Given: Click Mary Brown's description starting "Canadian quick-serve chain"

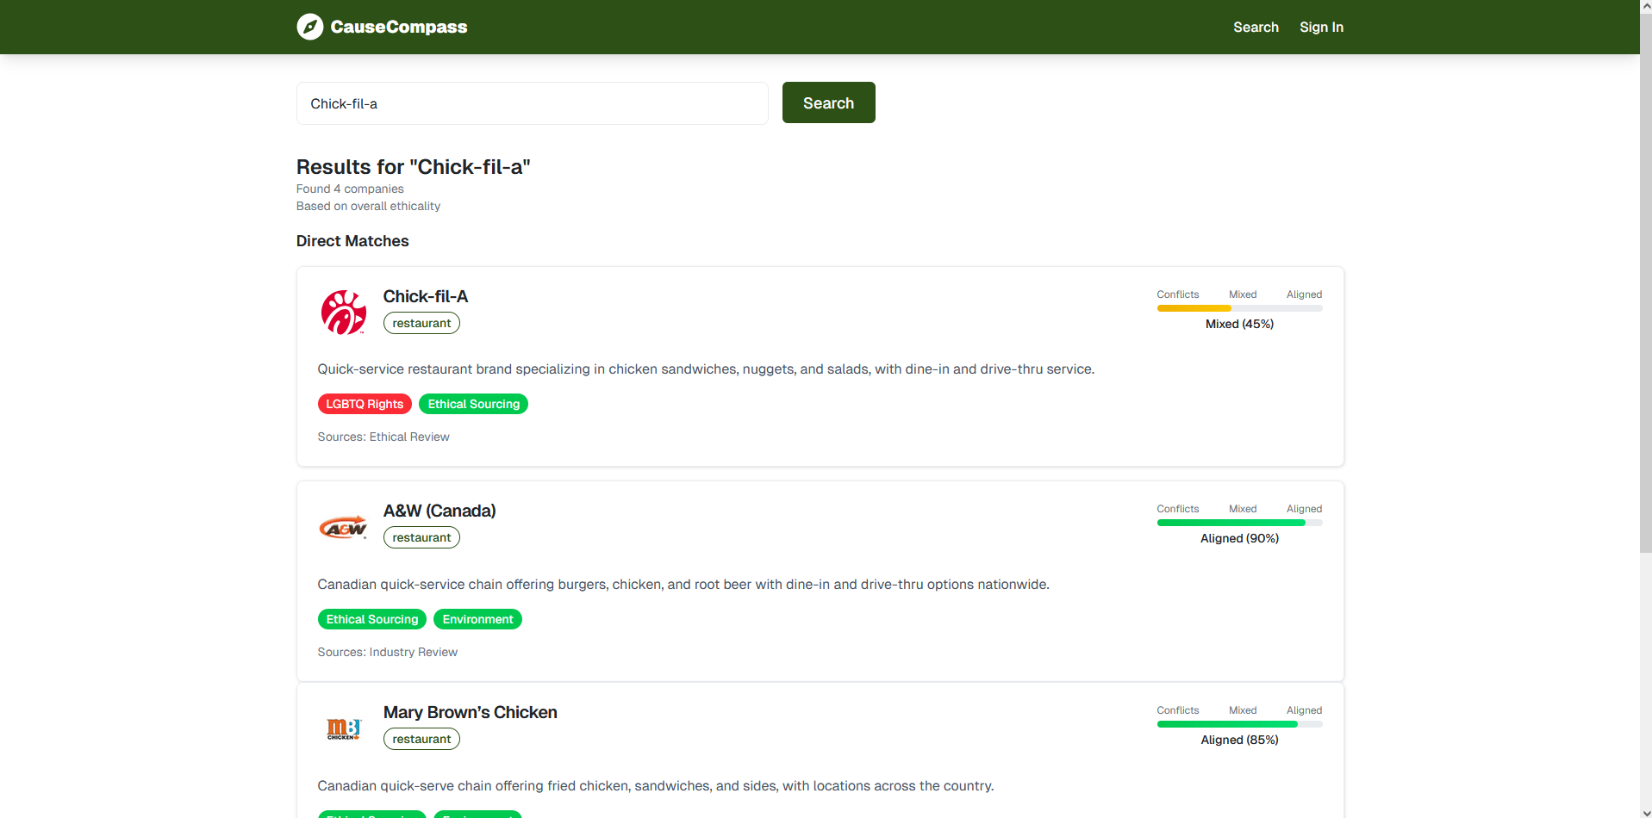Looking at the screenshot, I should point(656,786).
